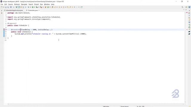Open dropdown arrow beside green Run icon

tap(35, 7)
